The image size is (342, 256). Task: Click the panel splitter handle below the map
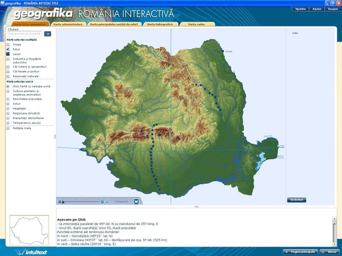click(197, 207)
